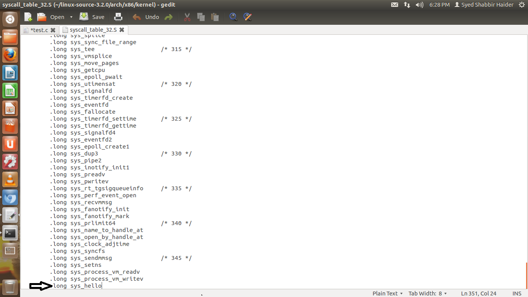This screenshot has height=297, width=528.
Task: Save the current document
Action: pos(92,17)
